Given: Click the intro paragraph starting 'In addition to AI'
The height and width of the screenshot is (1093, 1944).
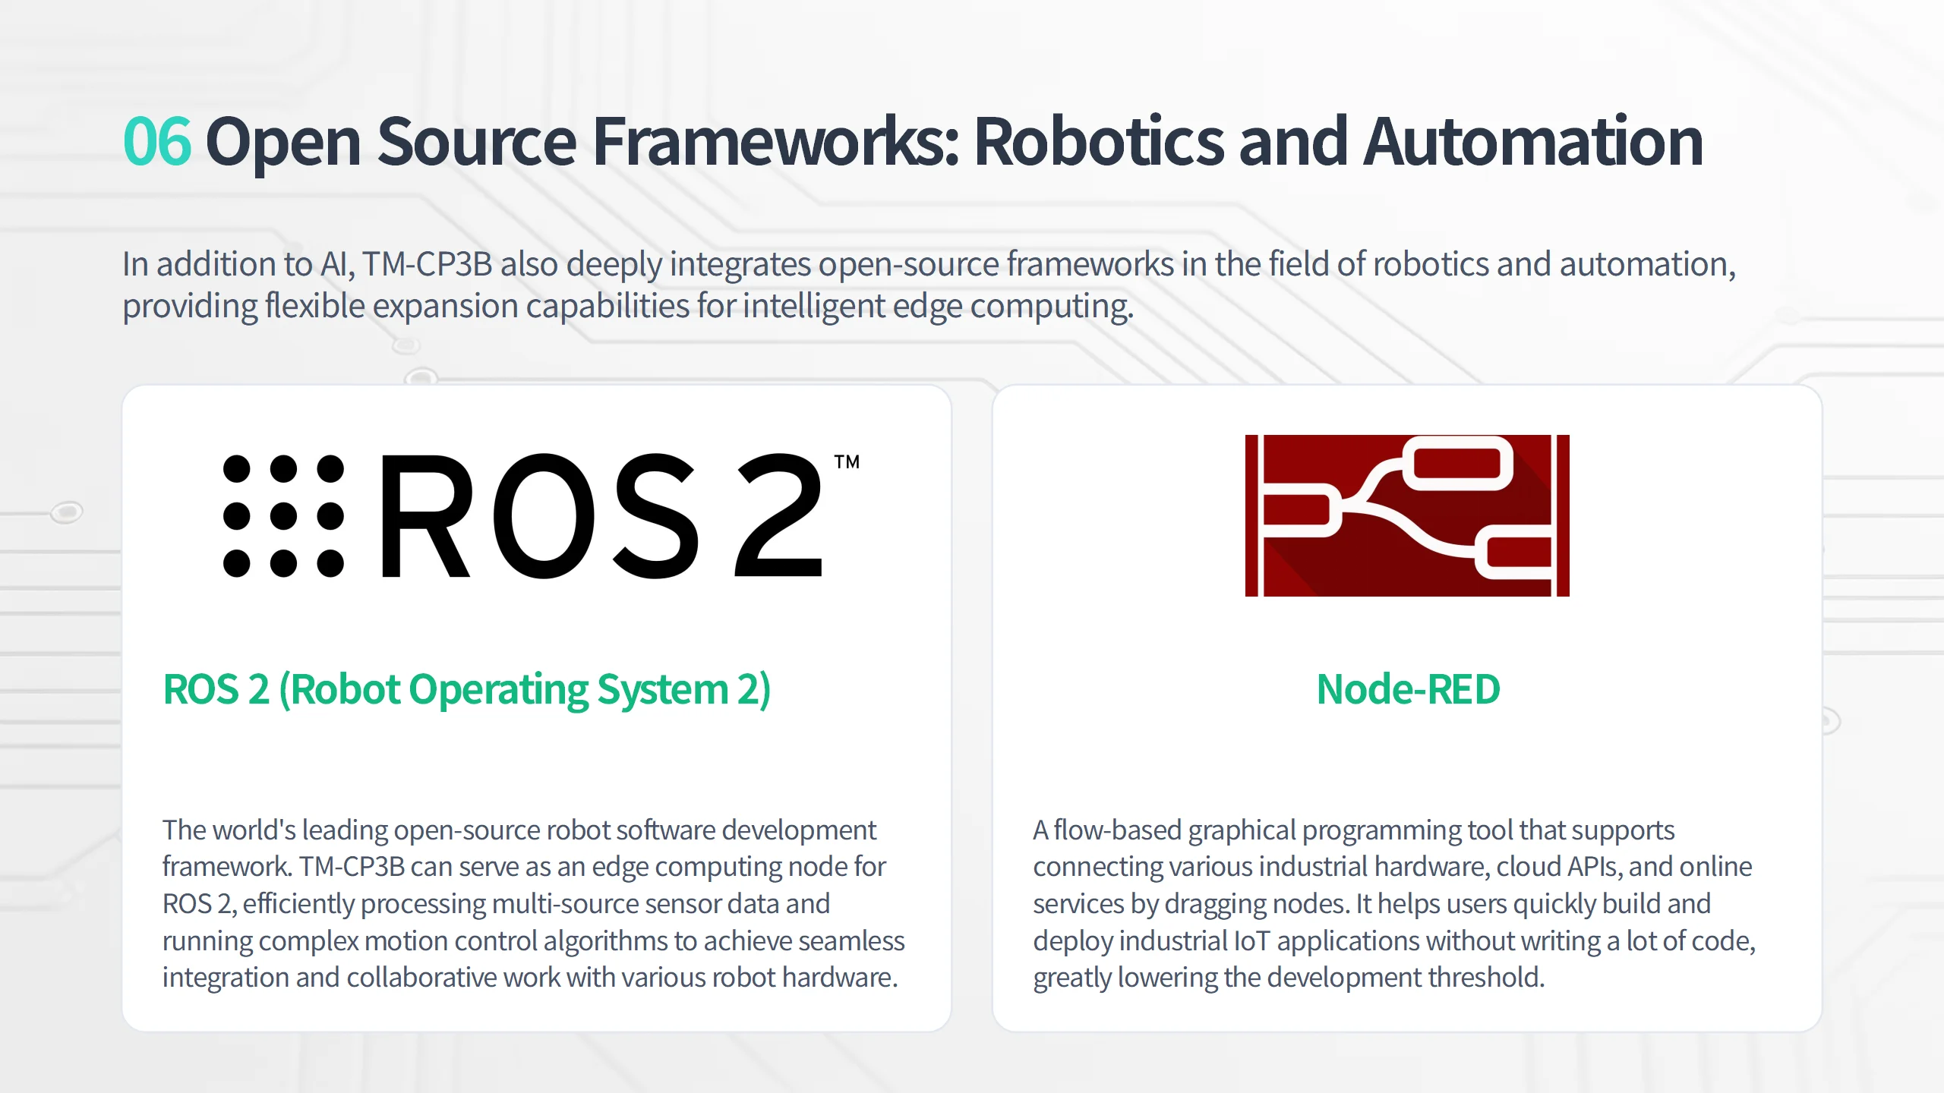Looking at the screenshot, I should [929, 285].
